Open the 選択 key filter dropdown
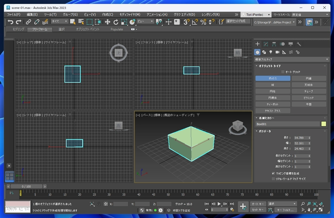Viewport: 334px width, 218px height. 282,204
